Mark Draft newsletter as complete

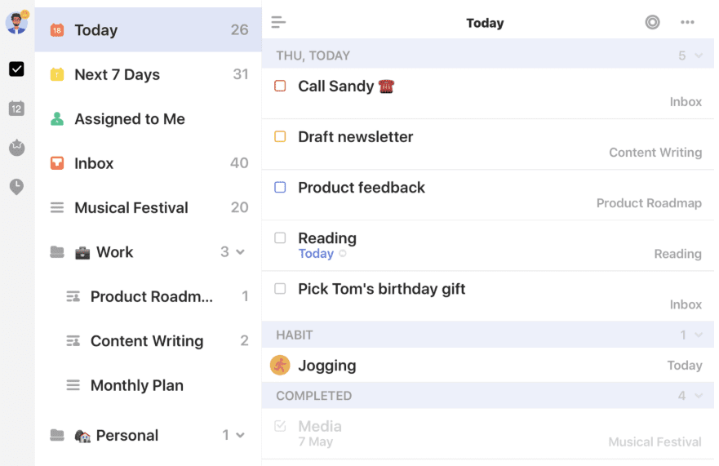tap(280, 137)
